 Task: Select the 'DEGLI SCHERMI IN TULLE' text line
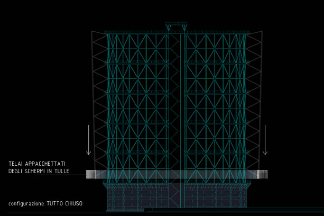39,171
